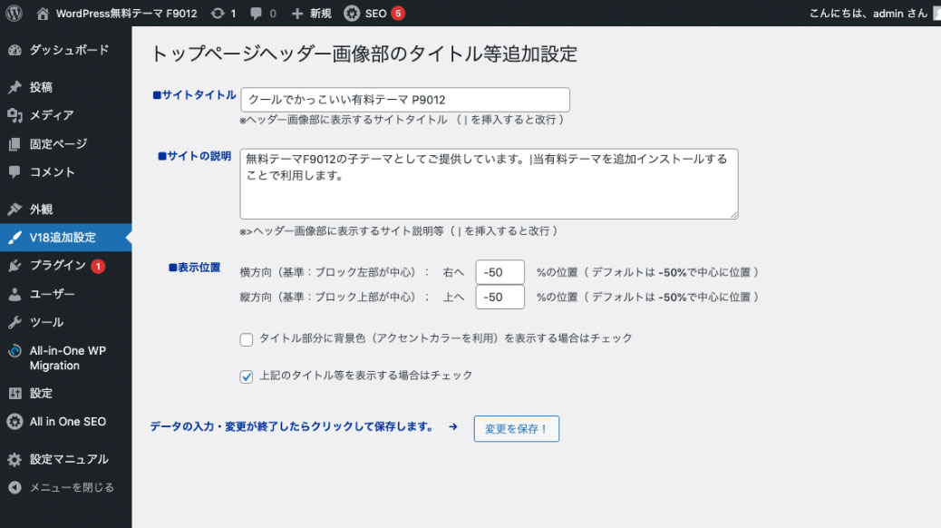Click the サイトの説明 textarea
The width and height of the screenshot is (941, 528).
[490, 184]
